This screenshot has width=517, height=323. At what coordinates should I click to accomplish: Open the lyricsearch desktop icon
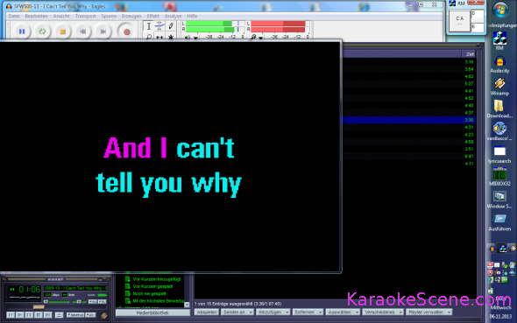click(x=499, y=155)
